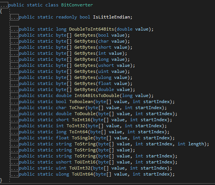Expand collapsed block before ToString(byte[] value) only

point(14,150)
